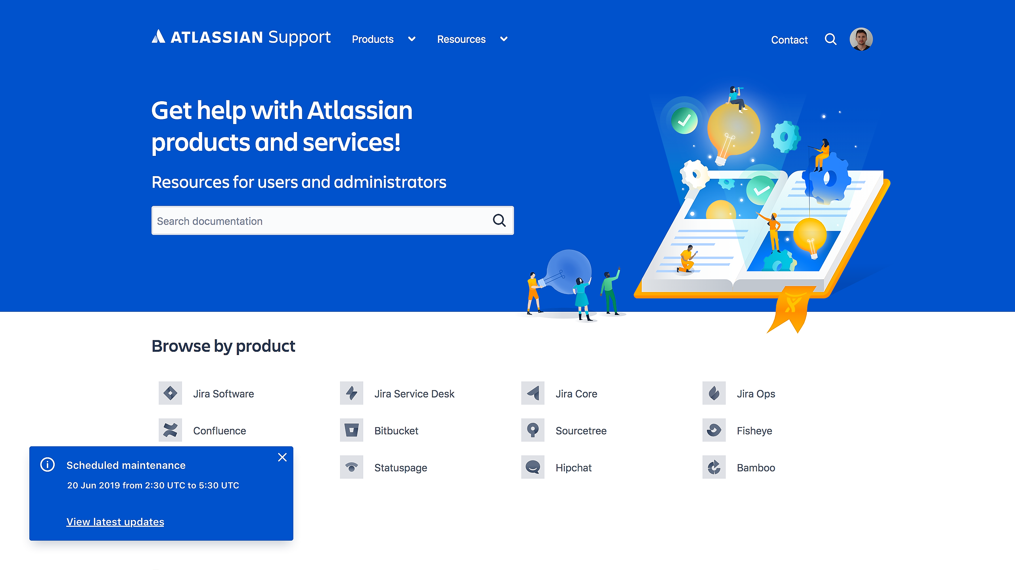Open the search documentation input field
The image size is (1015, 570).
point(332,221)
